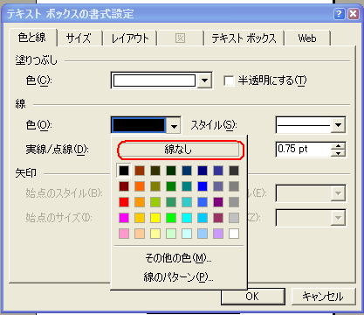The height and width of the screenshot is (315, 364).
Task: Increase line weight with up stepper arrow
Action: coord(338,146)
